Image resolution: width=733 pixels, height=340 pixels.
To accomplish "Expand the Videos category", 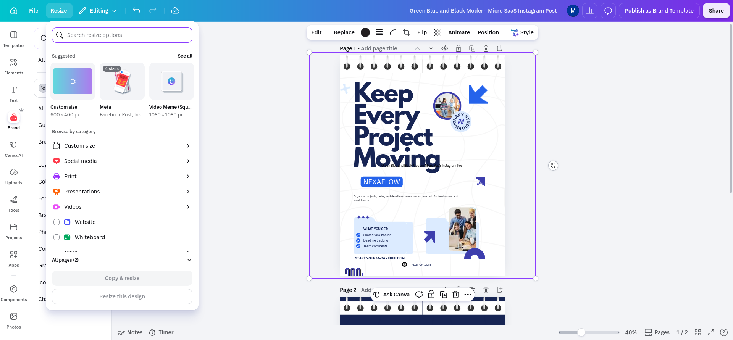I will coord(122,207).
